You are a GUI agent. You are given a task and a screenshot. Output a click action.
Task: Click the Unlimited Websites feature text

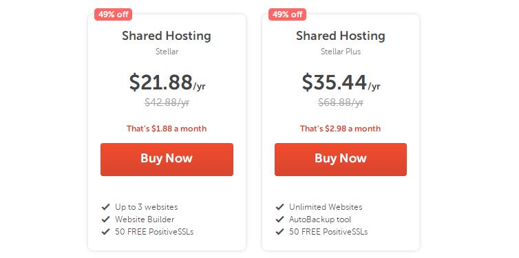326,207
